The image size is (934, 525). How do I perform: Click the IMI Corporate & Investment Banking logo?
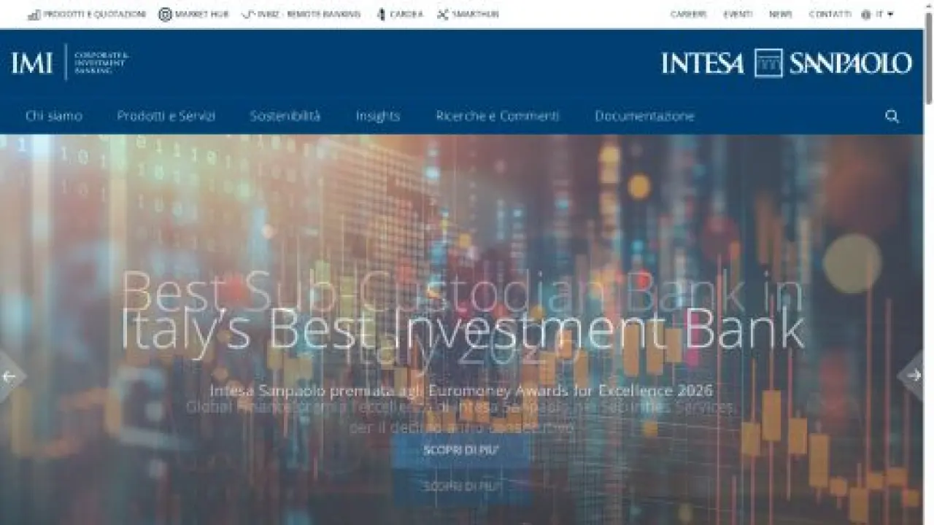click(x=70, y=63)
